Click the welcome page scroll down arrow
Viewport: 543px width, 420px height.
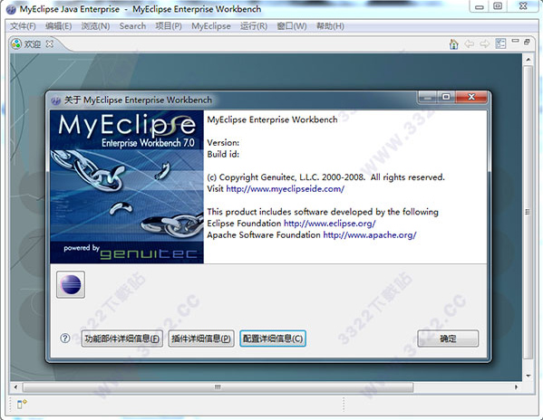(x=528, y=376)
